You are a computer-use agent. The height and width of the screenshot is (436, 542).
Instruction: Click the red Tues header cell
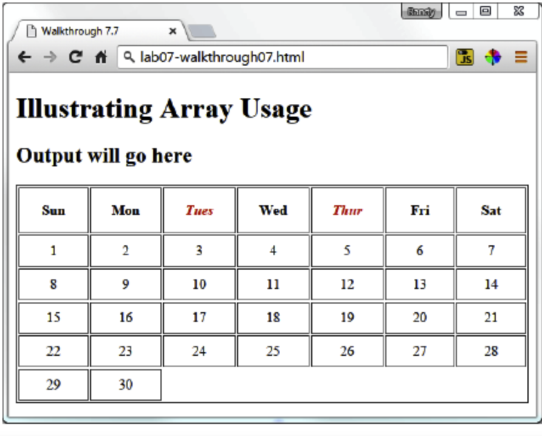[x=199, y=210]
